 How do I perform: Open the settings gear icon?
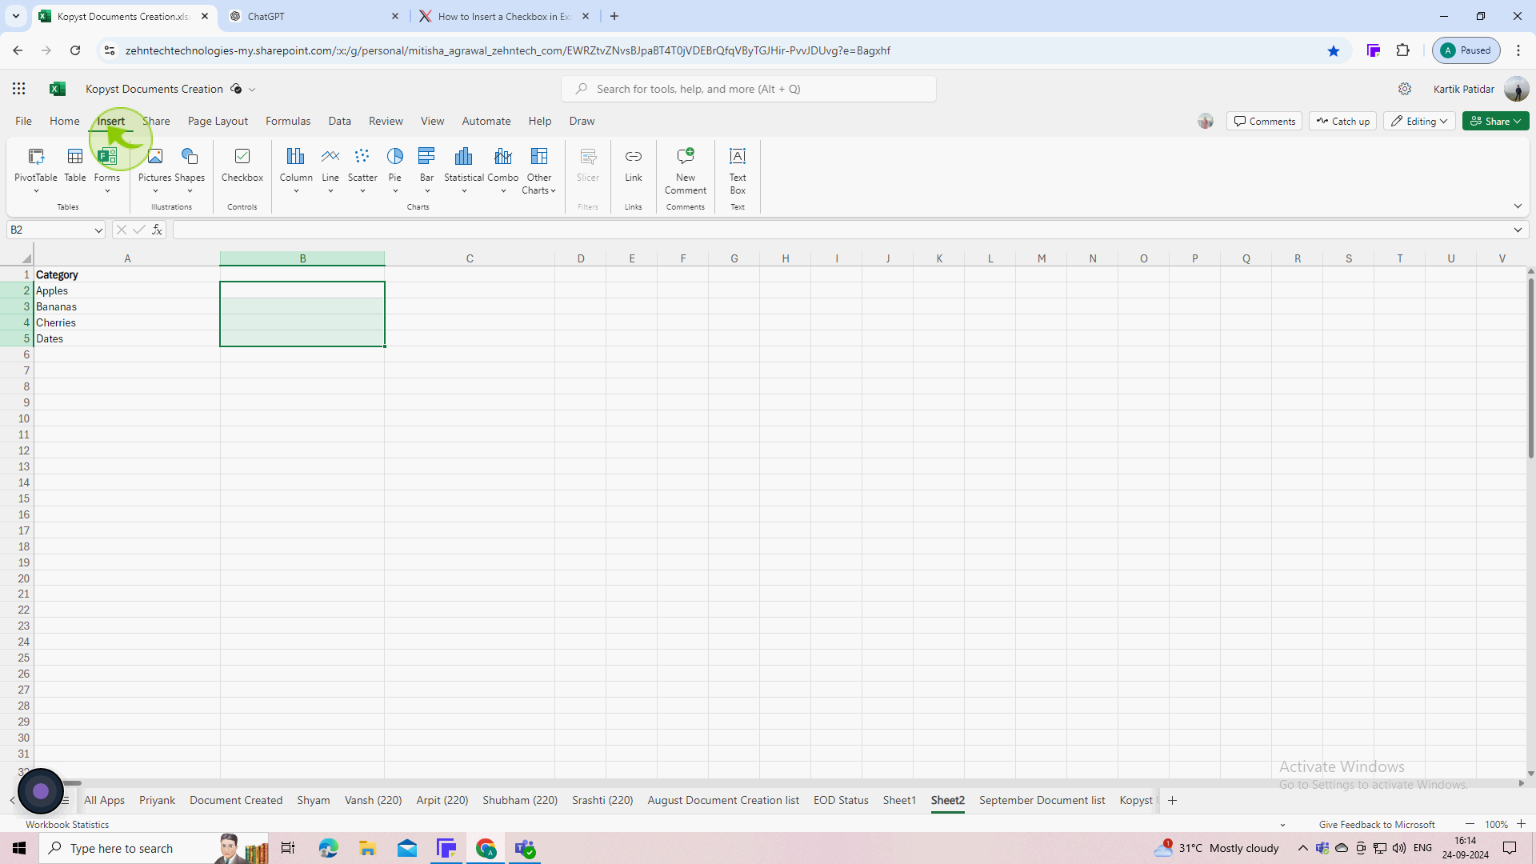coord(1405,89)
